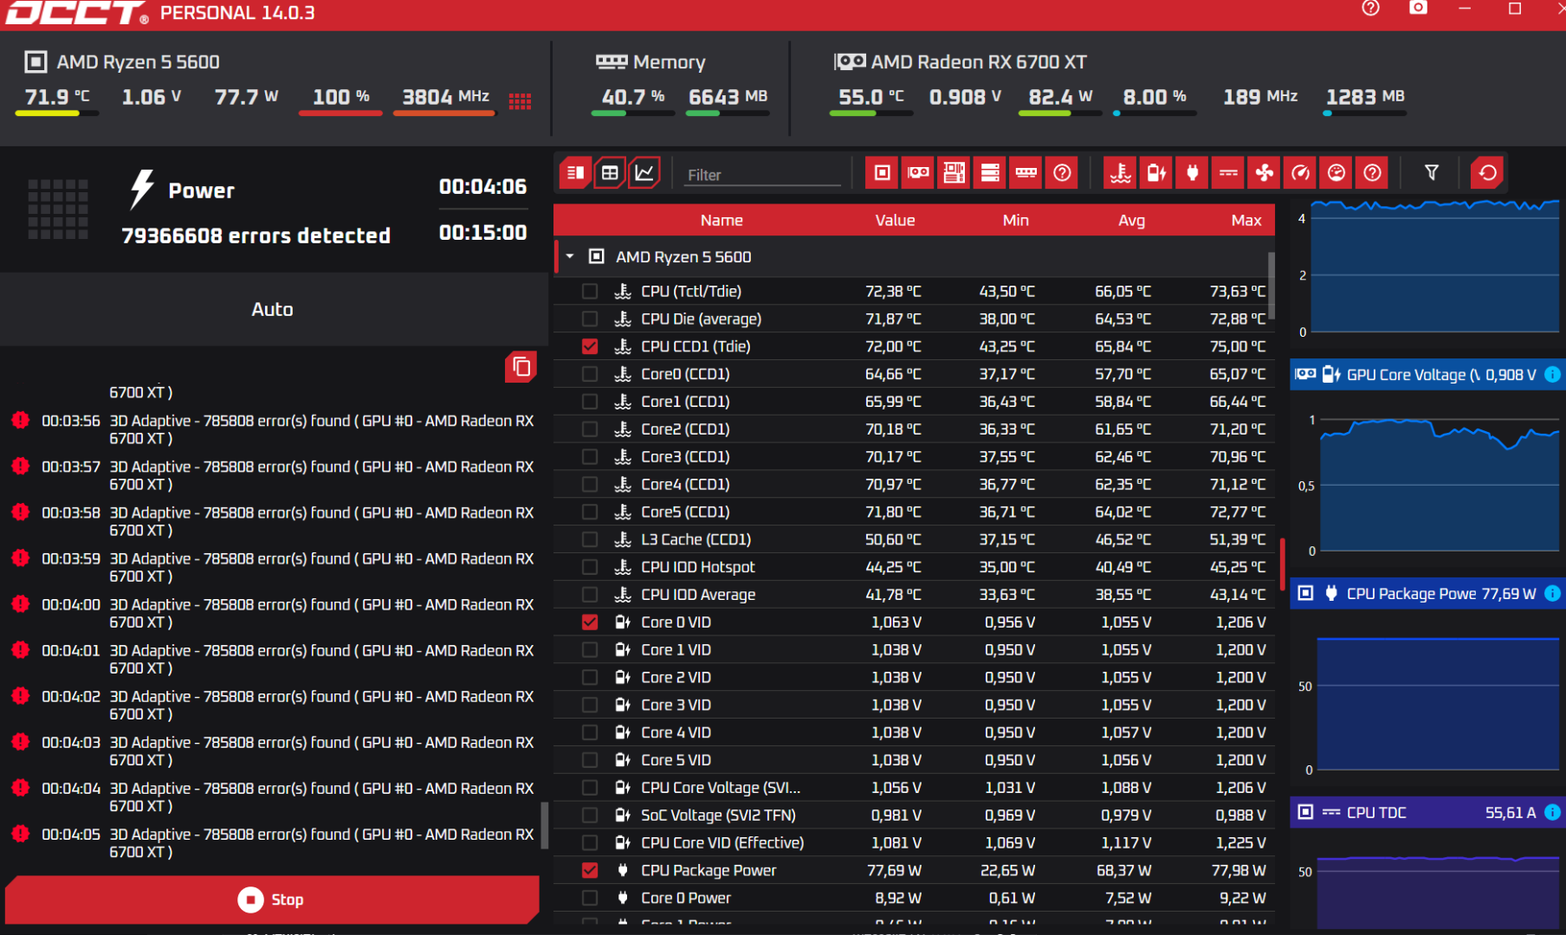This screenshot has width=1566, height=935.
Task: Toggle the current sensor filter icon
Action: coord(1228,173)
